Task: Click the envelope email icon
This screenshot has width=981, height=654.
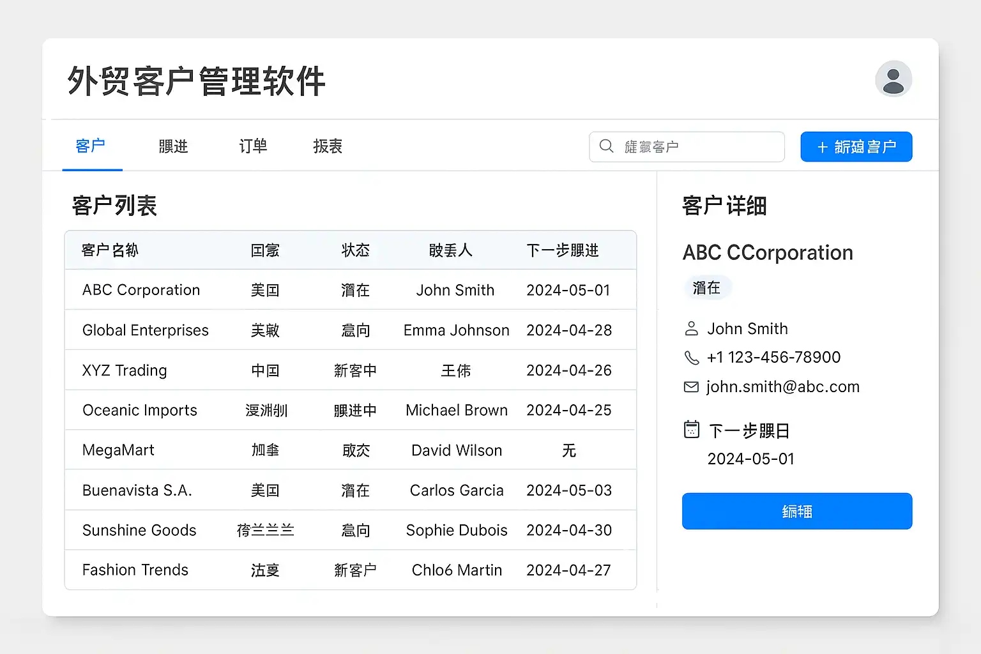Action: (691, 387)
